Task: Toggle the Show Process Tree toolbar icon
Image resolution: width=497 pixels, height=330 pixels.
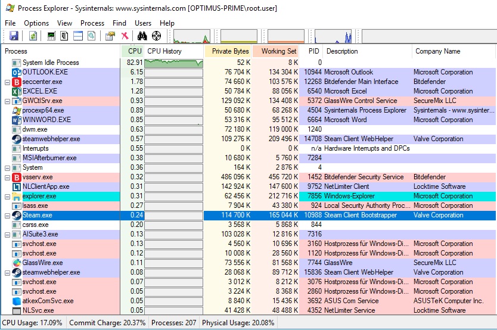Action: coord(64,36)
